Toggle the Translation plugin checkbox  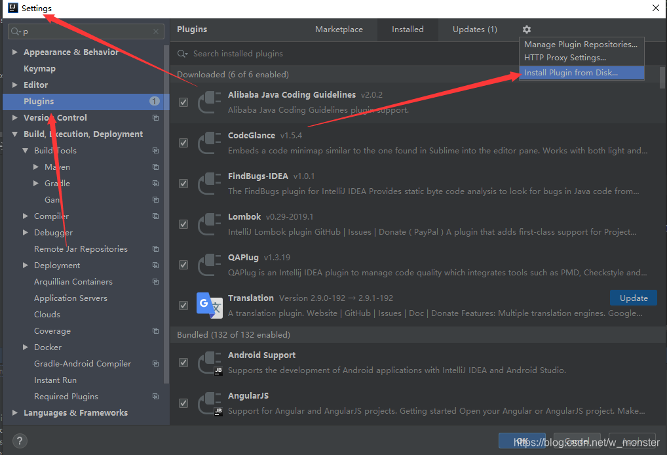click(183, 306)
